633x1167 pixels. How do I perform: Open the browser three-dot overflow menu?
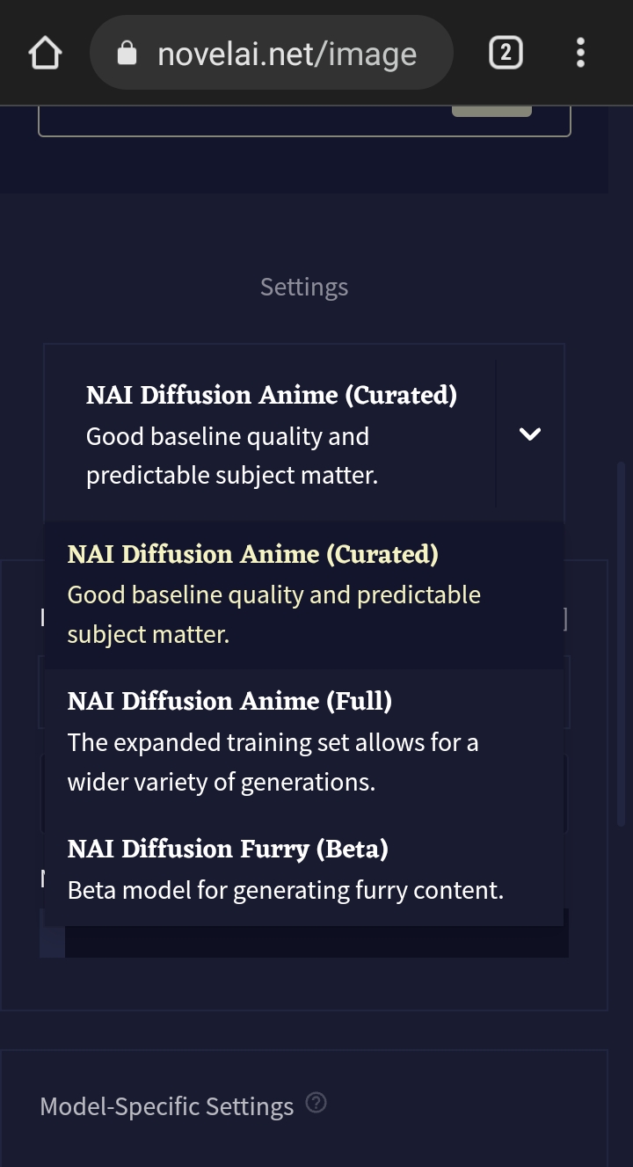coord(580,54)
